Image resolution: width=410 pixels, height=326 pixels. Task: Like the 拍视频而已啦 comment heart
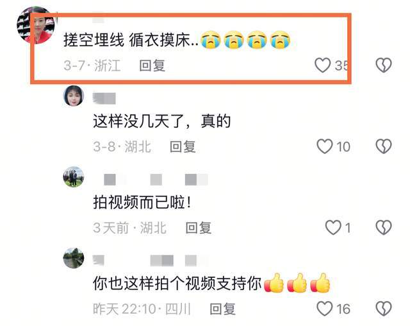(333, 227)
